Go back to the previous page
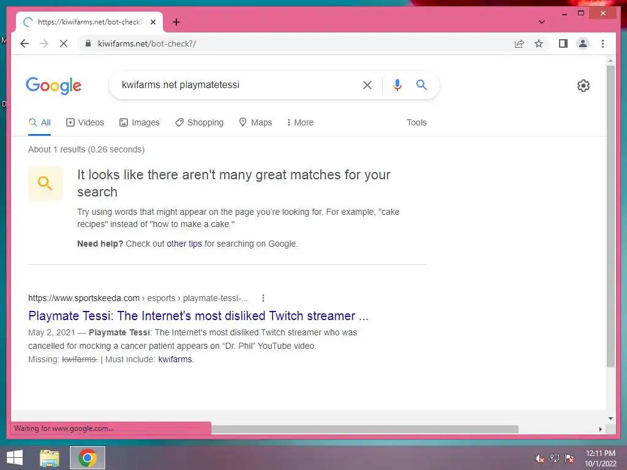Viewport: 627px width, 470px height. click(x=24, y=43)
